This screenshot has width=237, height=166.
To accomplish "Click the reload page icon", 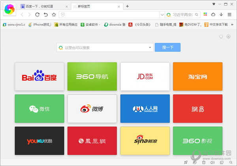I will tap(38, 15).
